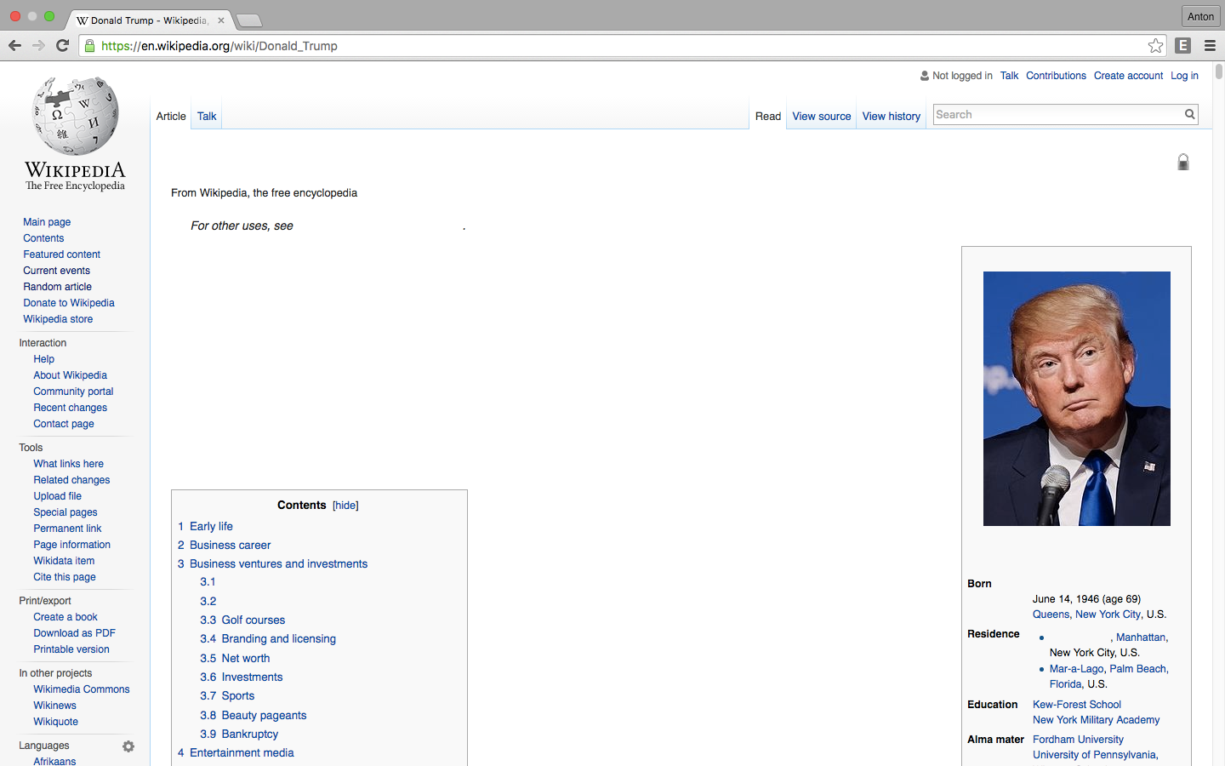This screenshot has height=766, width=1225.
Task: Open the Fordham University link
Action: [1078, 740]
